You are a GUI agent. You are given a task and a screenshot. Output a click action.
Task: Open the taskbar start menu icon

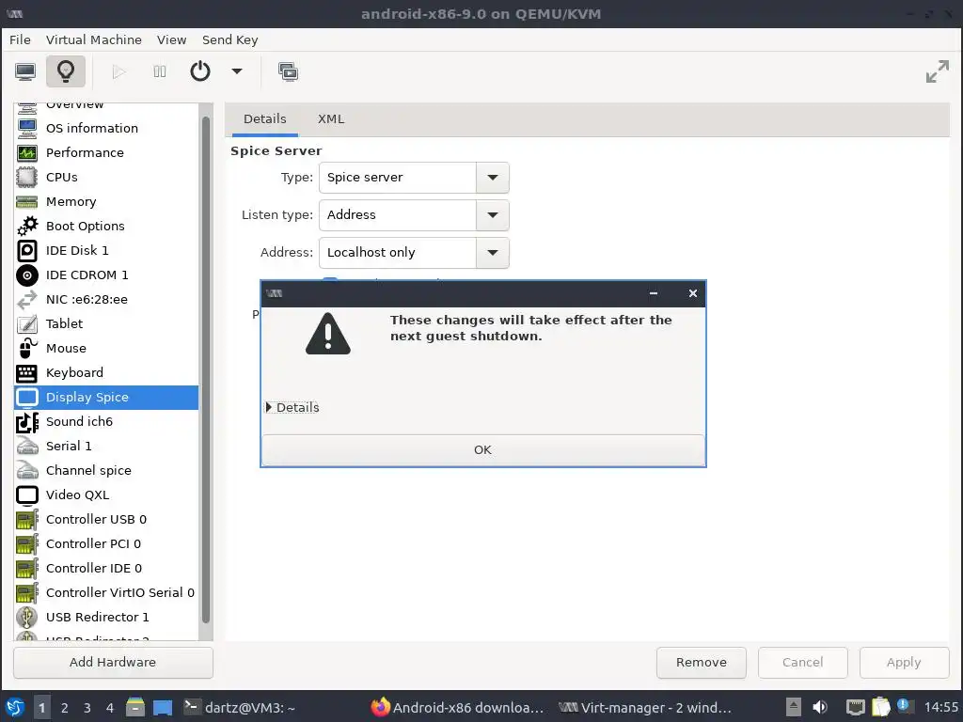(x=14, y=707)
